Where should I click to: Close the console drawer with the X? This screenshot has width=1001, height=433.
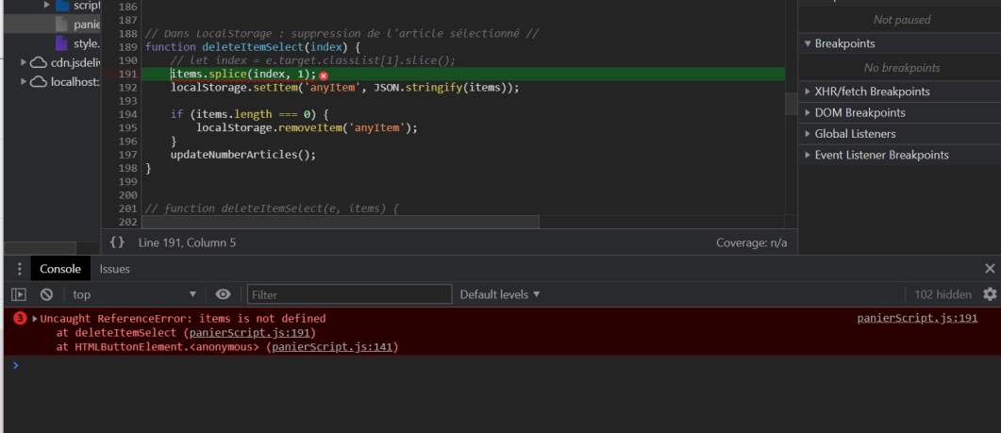pos(990,269)
